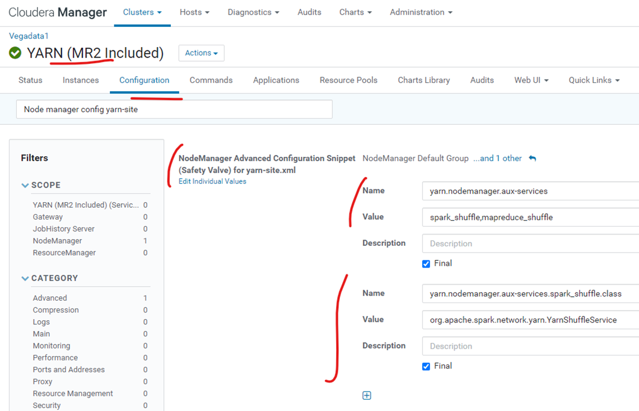Click the Vegadata1 breadcrumb link
This screenshot has height=411, width=639.
click(29, 35)
